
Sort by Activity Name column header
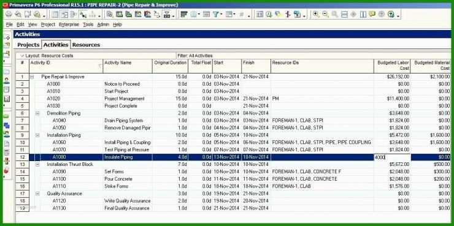coord(128,66)
